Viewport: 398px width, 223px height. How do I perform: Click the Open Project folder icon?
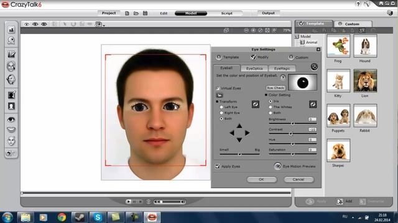tap(136, 13)
